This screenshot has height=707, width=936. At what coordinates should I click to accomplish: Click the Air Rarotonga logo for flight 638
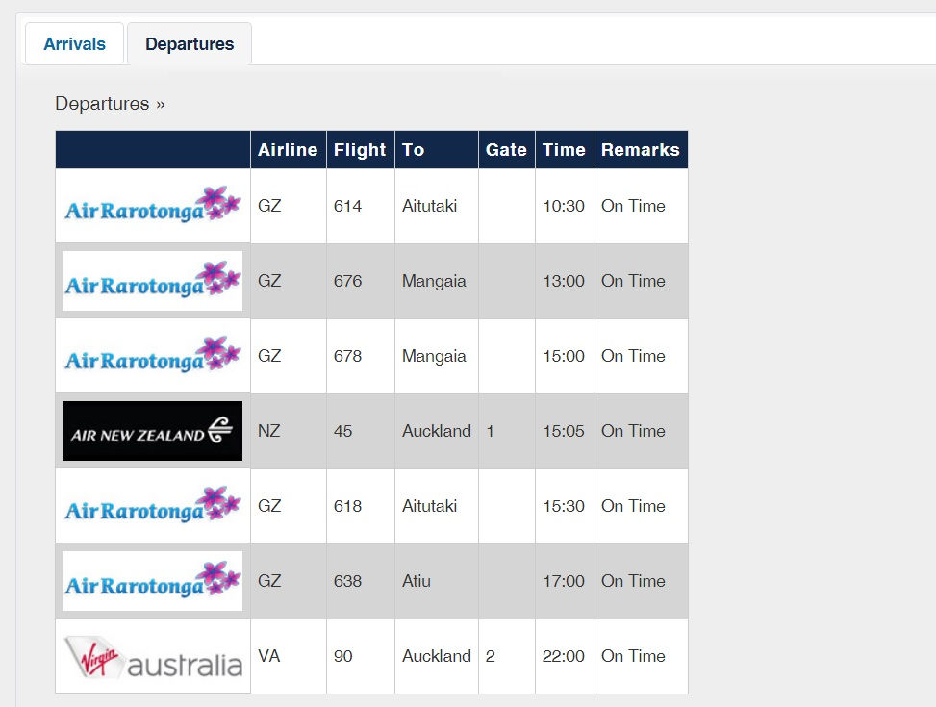click(152, 581)
